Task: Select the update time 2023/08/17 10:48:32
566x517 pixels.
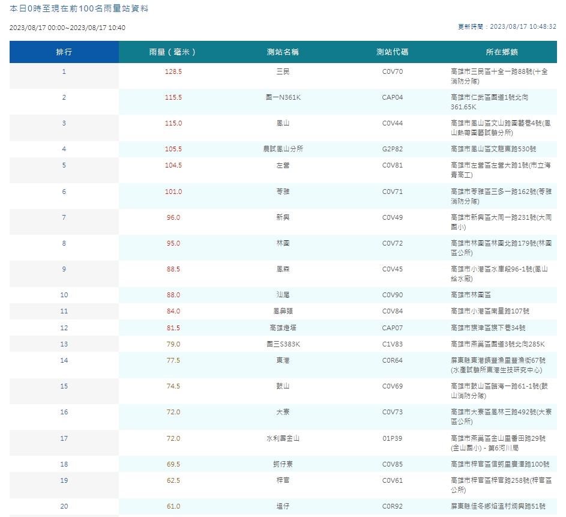Action: pyautogui.click(x=523, y=26)
